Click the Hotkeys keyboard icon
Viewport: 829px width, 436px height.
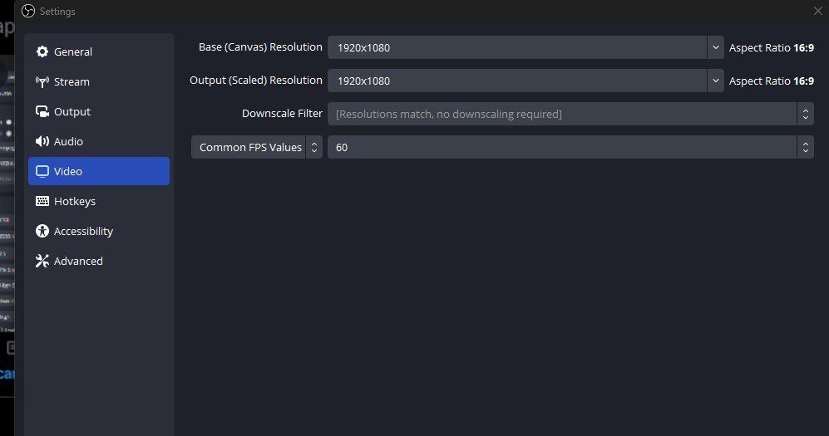click(x=42, y=201)
